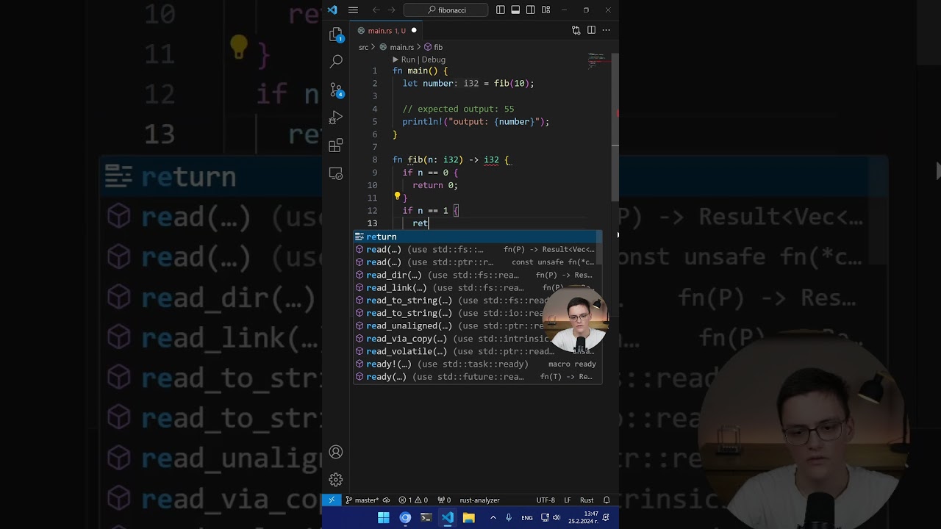The image size is (941, 529).
Task: Open the hamburger application menu
Action: [x=353, y=10]
